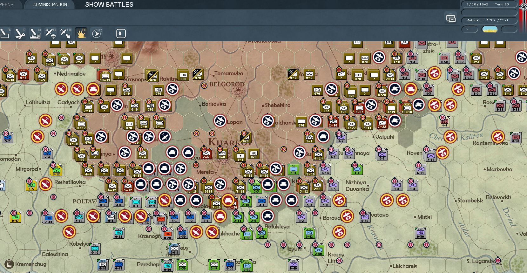
Task: Open the air battle marker next to Kantemirovka
Action: [x=498, y=137]
